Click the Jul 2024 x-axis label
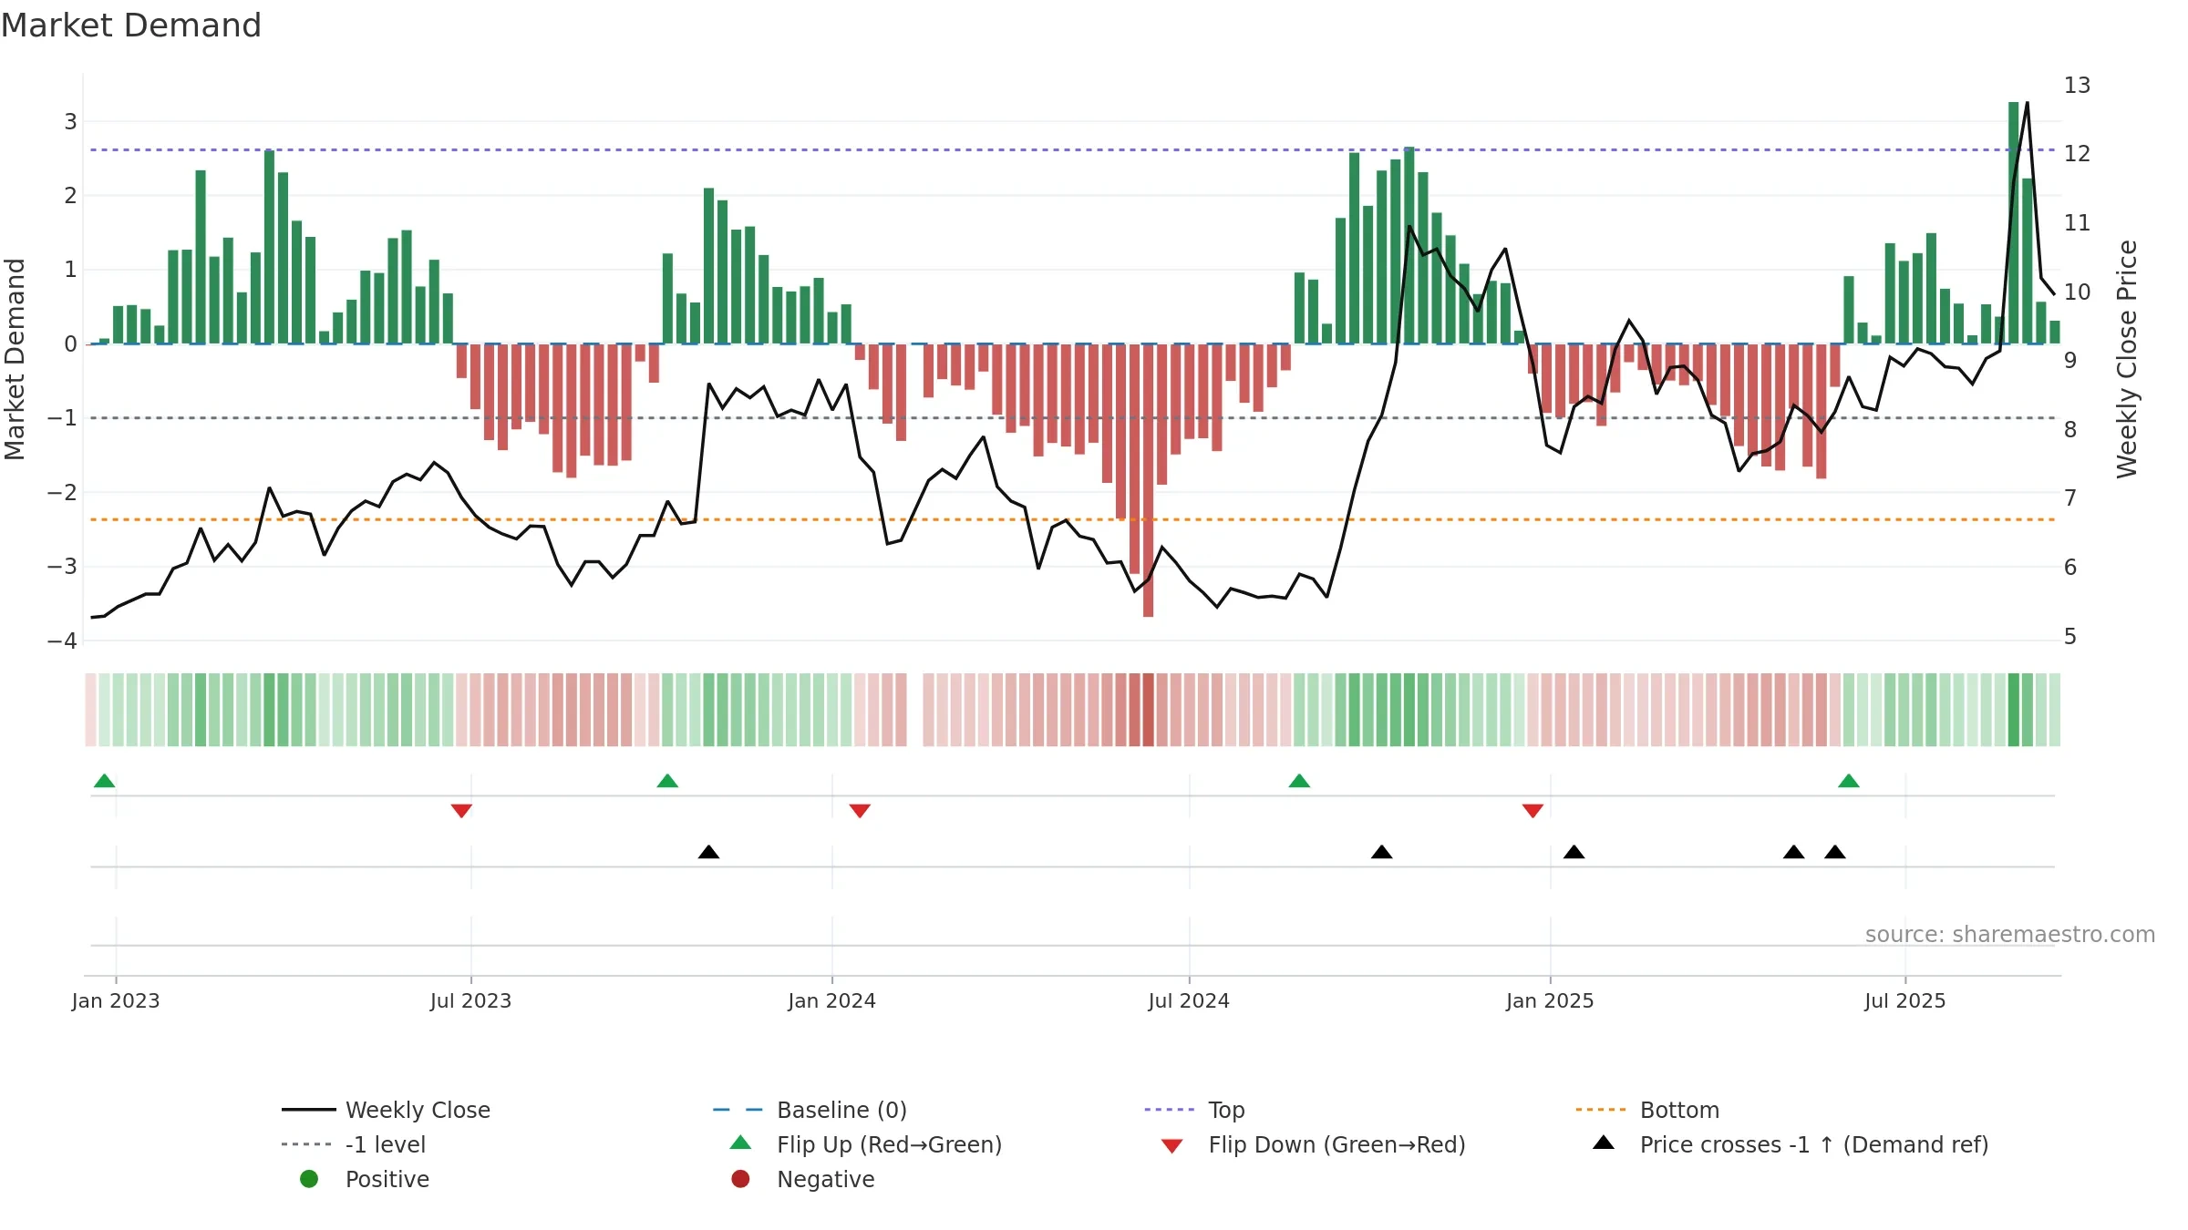 pyautogui.click(x=1189, y=1001)
